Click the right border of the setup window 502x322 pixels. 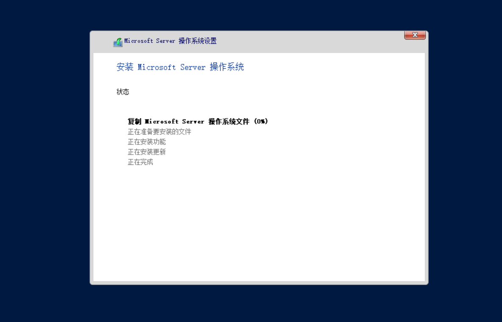coord(426,170)
